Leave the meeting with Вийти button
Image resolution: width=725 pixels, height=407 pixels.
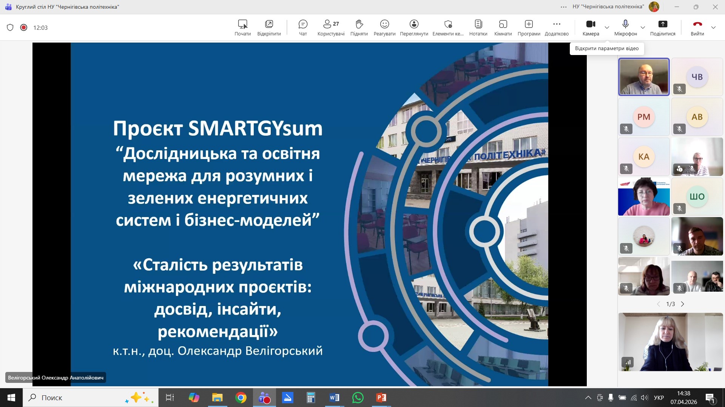point(697,28)
